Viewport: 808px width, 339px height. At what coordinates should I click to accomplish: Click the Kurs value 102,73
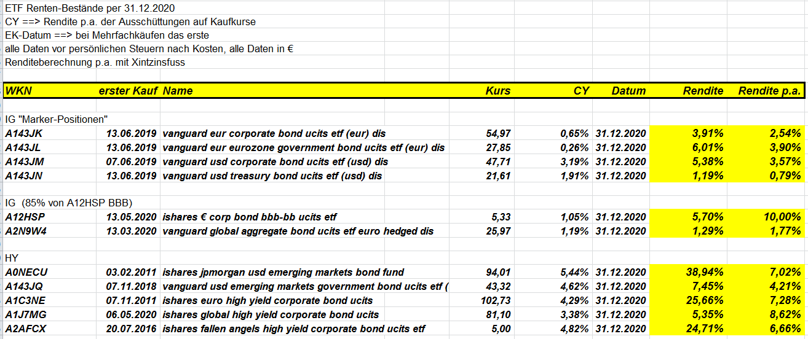pyautogui.click(x=495, y=301)
